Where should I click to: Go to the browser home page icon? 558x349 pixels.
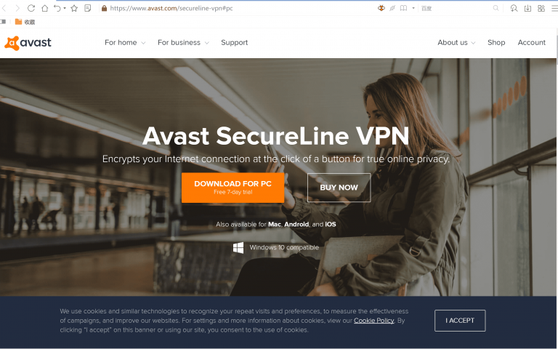point(44,8)
